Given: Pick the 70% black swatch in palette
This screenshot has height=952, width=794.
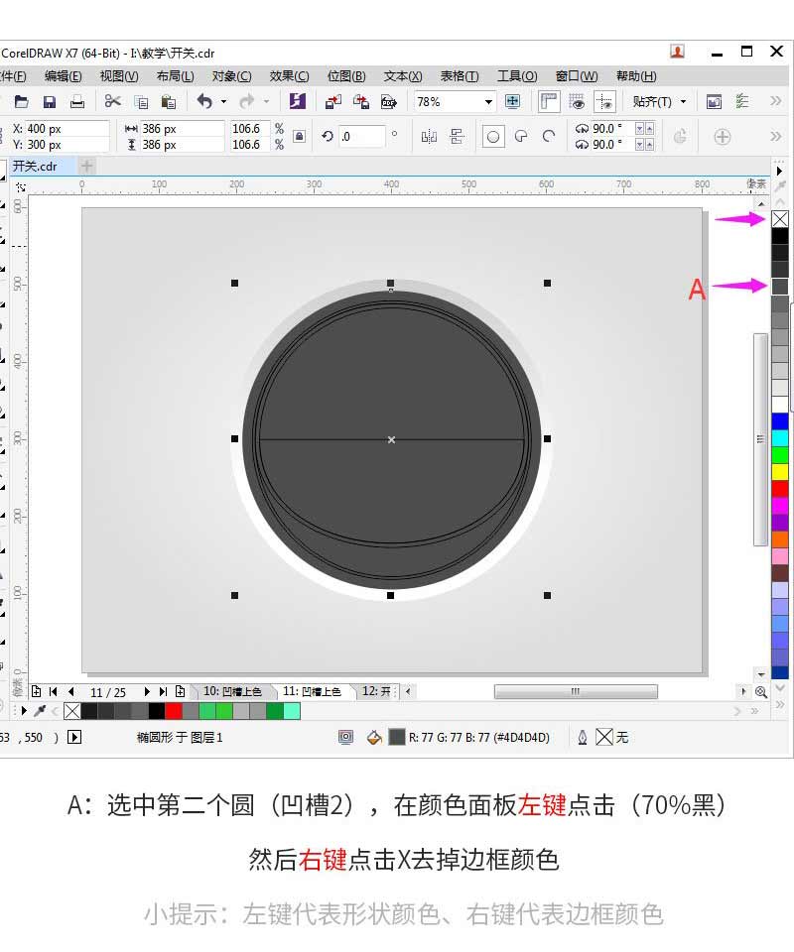Looking at the screenshot, I should [x=780, y=286].
